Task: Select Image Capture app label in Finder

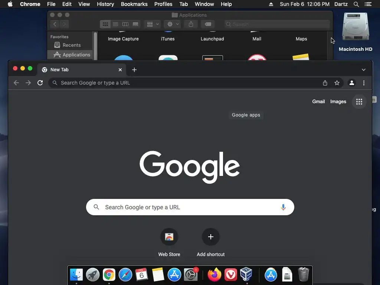Action: tap(123, 39)
